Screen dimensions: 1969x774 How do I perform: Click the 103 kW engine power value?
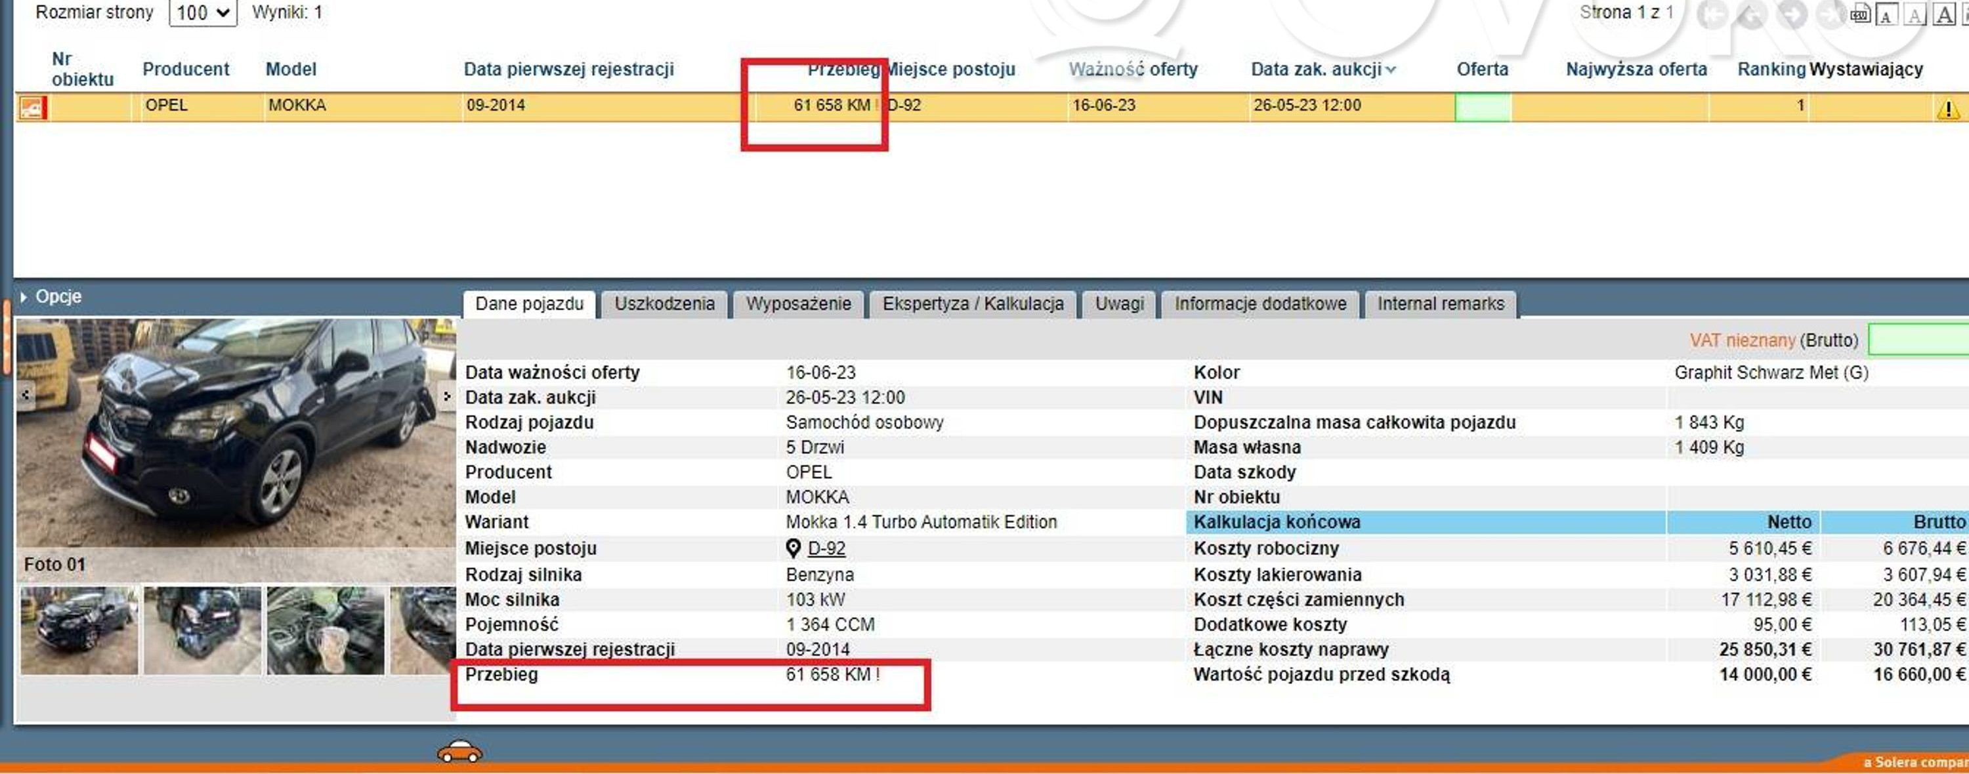pos(815,600)
